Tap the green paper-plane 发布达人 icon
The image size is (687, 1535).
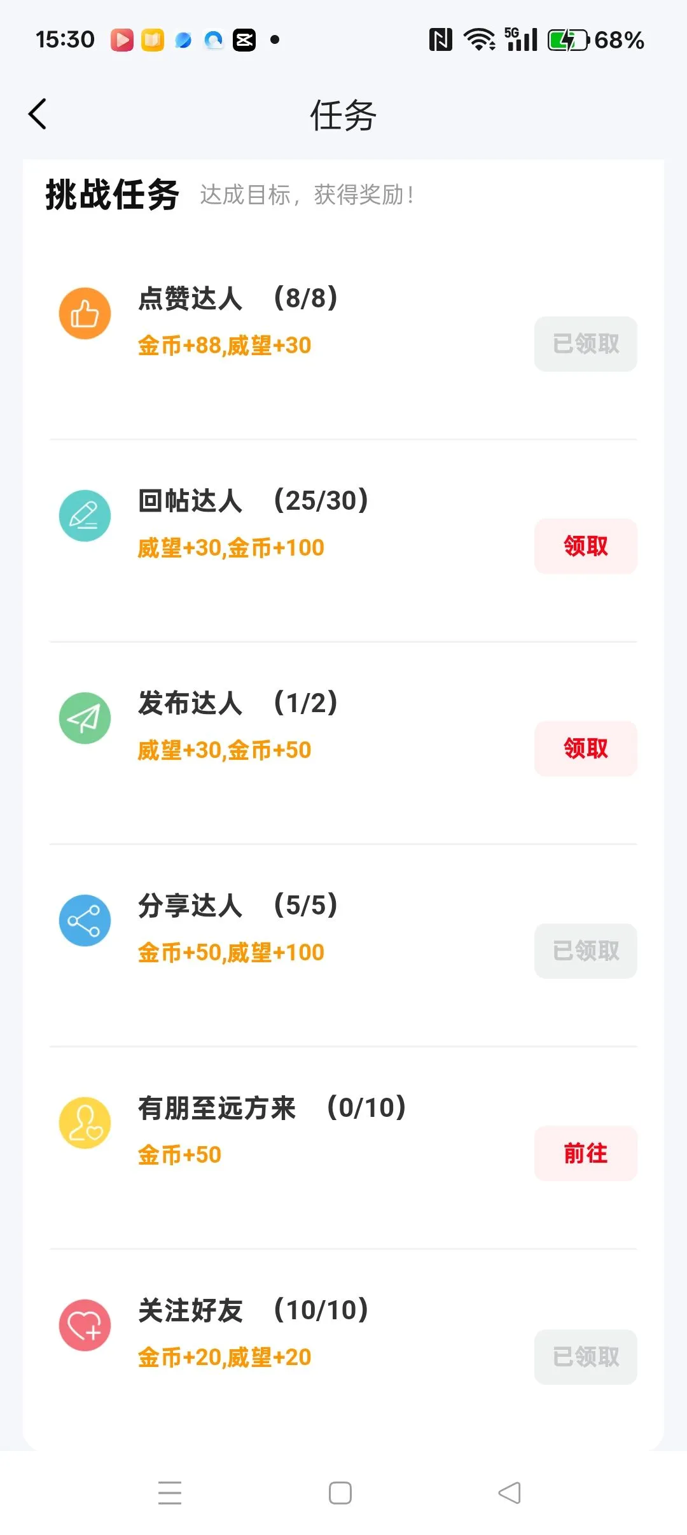pos(85,718)
